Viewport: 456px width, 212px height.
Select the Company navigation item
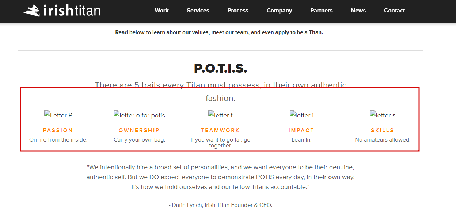(279, 11)
